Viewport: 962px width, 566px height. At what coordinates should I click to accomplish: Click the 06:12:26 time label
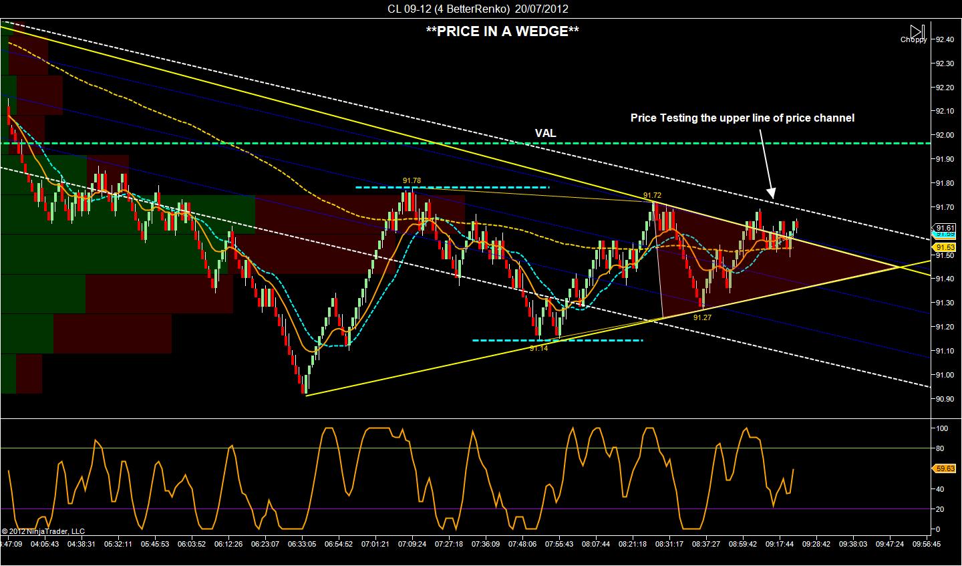[x=228, y=544]
